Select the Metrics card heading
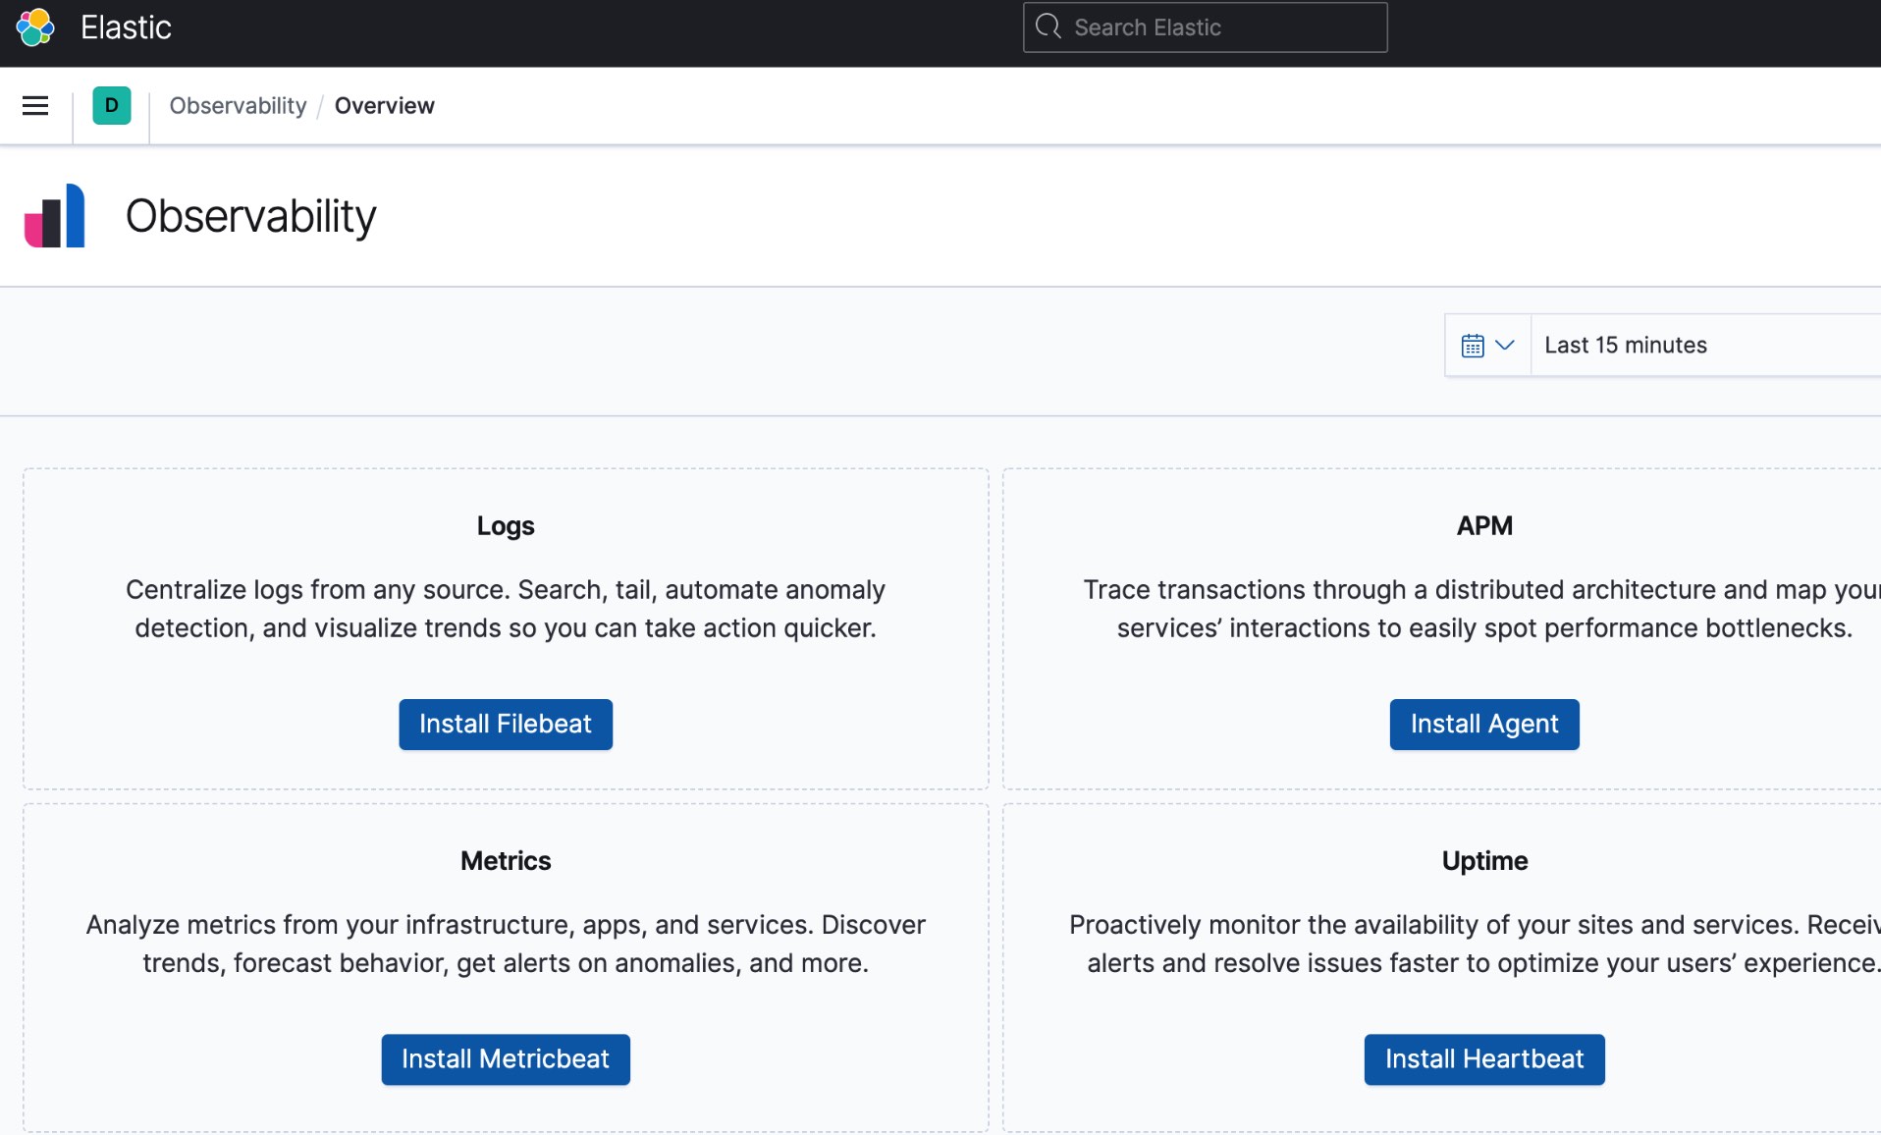Screen dimensions: 1881x1135 [x=506, y=861]
